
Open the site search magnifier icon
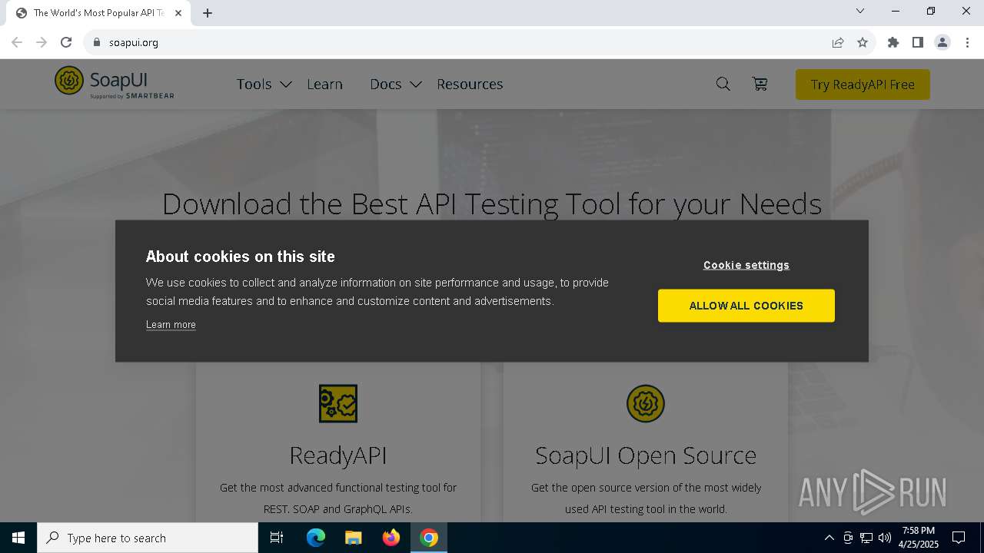point(723,84)
